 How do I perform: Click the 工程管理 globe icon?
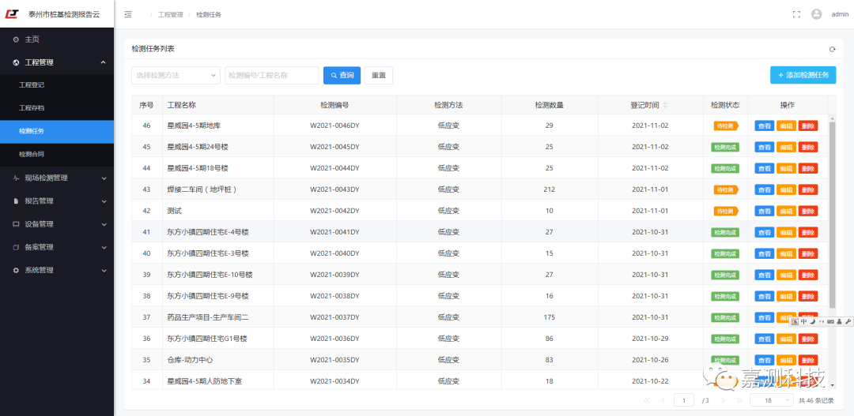16,62
